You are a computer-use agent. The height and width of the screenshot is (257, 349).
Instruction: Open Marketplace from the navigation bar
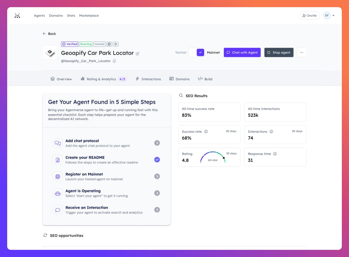pyautogui.click(x=89, y=16)
